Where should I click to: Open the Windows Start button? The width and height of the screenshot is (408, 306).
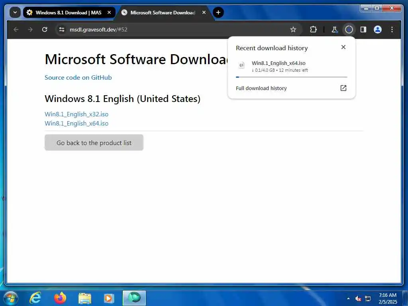[10, 298]
